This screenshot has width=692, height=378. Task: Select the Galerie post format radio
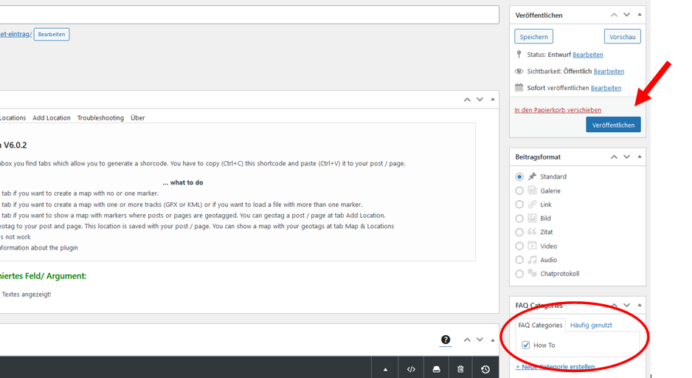[x=519, y=190]
